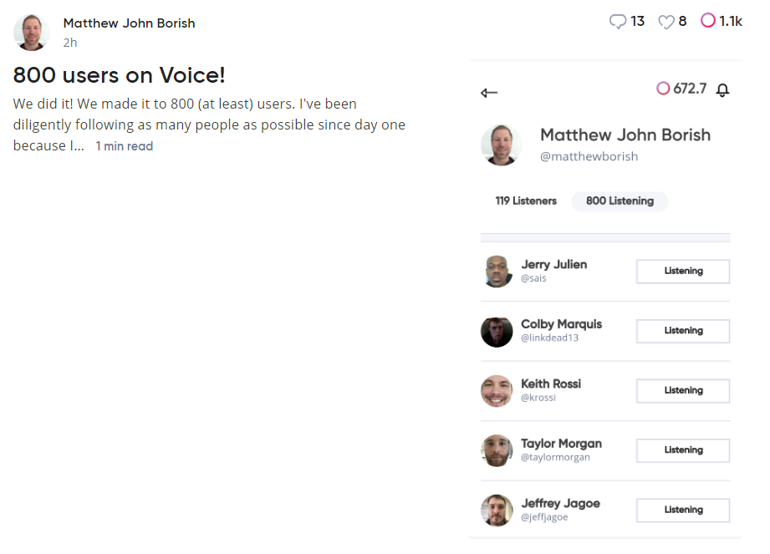
Task: Go back using the left arrow icon
Action: click(x=489, y=93)
